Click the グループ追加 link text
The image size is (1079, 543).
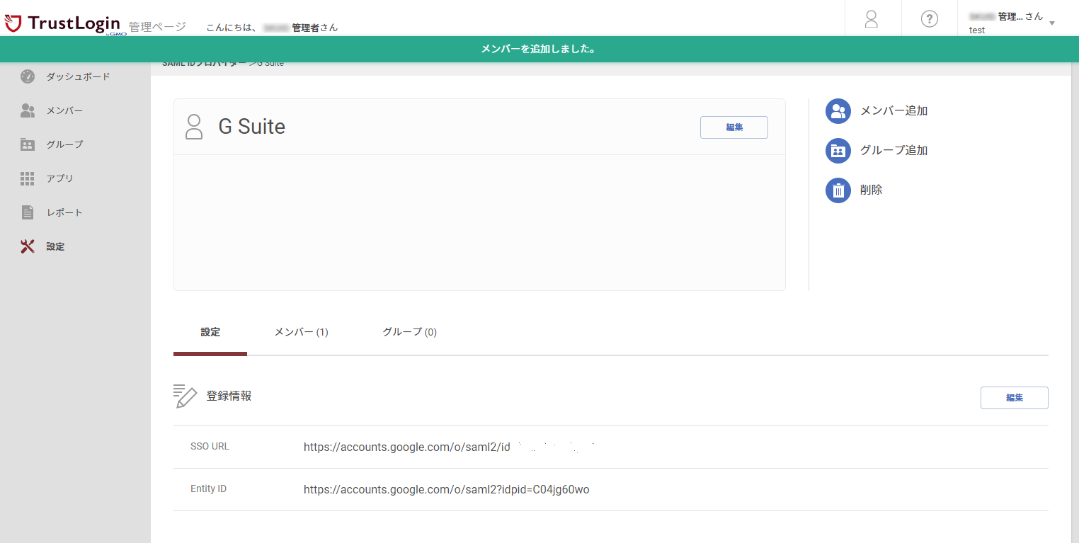point(894,150)
